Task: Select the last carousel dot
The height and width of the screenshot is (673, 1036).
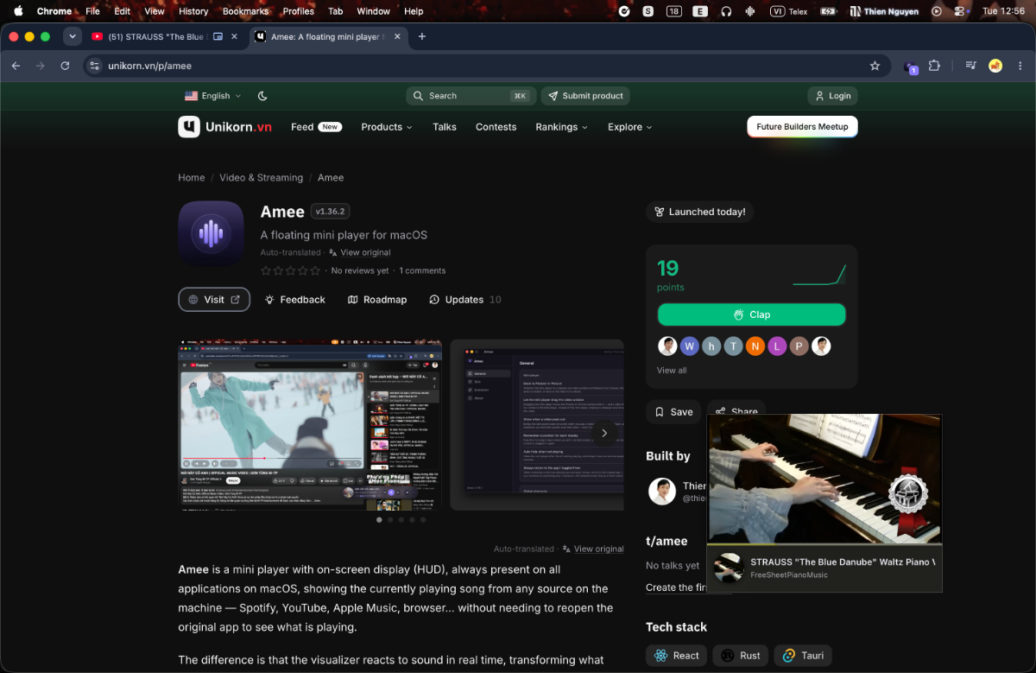Action: point(423,520)
